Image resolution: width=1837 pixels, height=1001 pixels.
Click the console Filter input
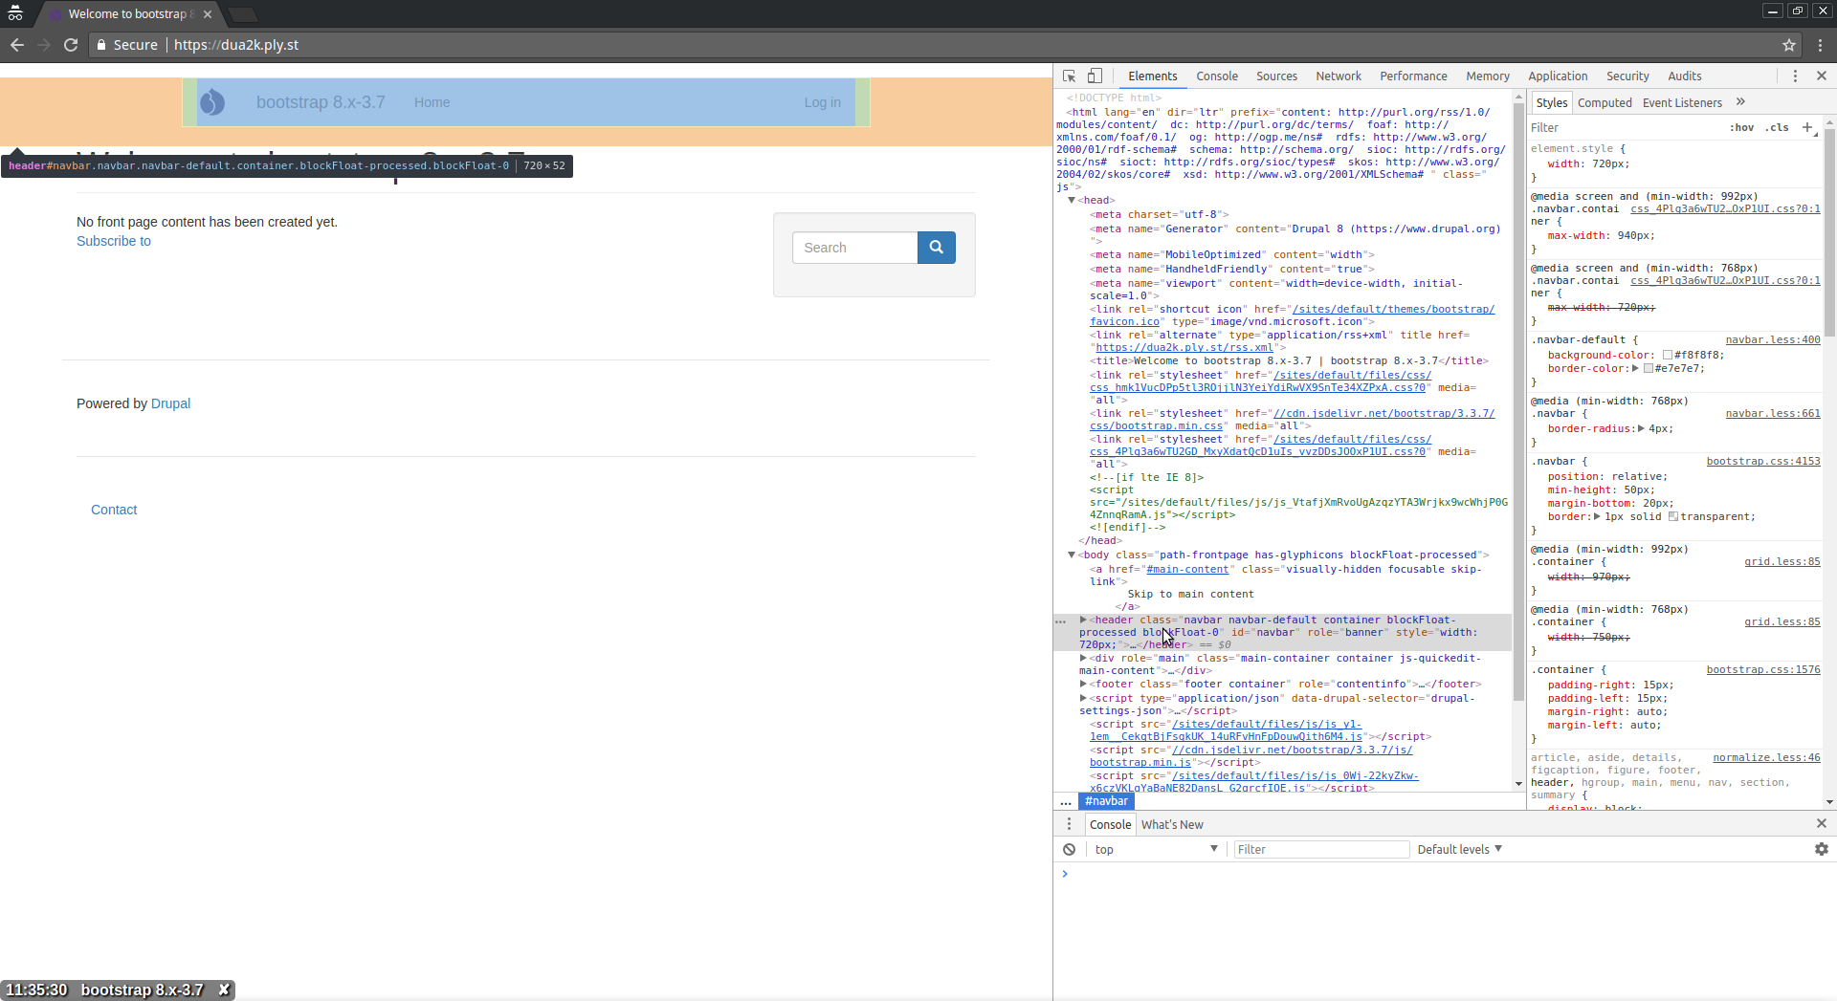click(x=1320, y=849)
